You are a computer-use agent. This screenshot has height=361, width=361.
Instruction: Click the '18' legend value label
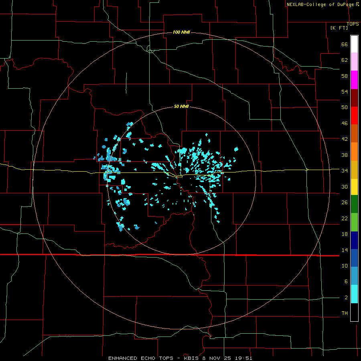[345, 234]
